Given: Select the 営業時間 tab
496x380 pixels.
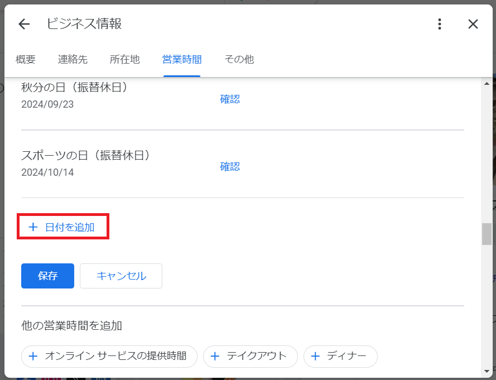Looking at the screenshot, I should click(182, 59).
